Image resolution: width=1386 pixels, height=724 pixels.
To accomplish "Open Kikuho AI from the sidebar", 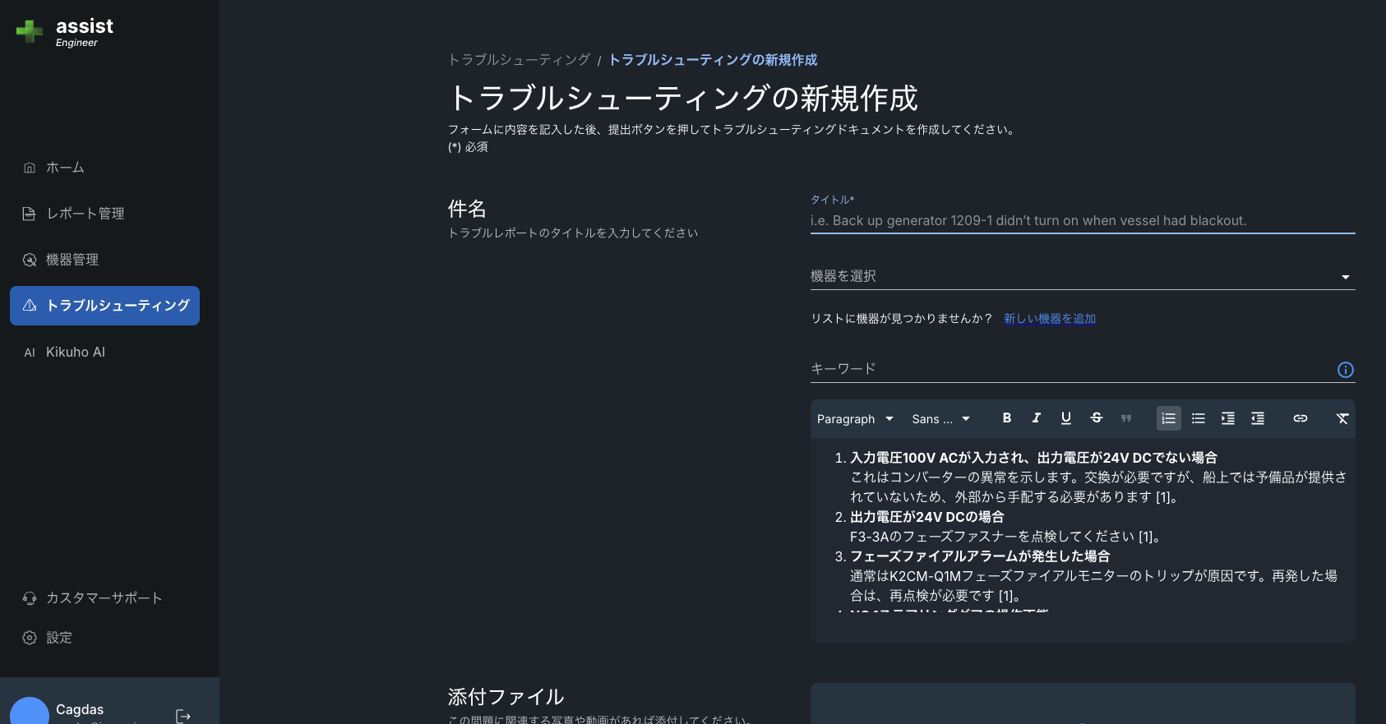I will point(104,352).
